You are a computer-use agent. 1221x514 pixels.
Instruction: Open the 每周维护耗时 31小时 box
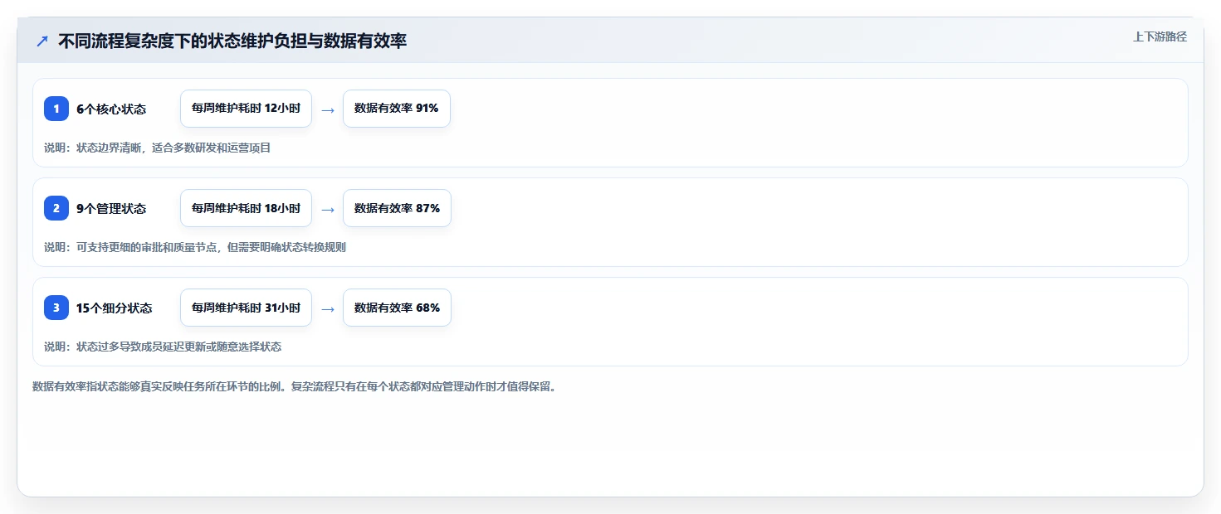[x=246, y=308]
